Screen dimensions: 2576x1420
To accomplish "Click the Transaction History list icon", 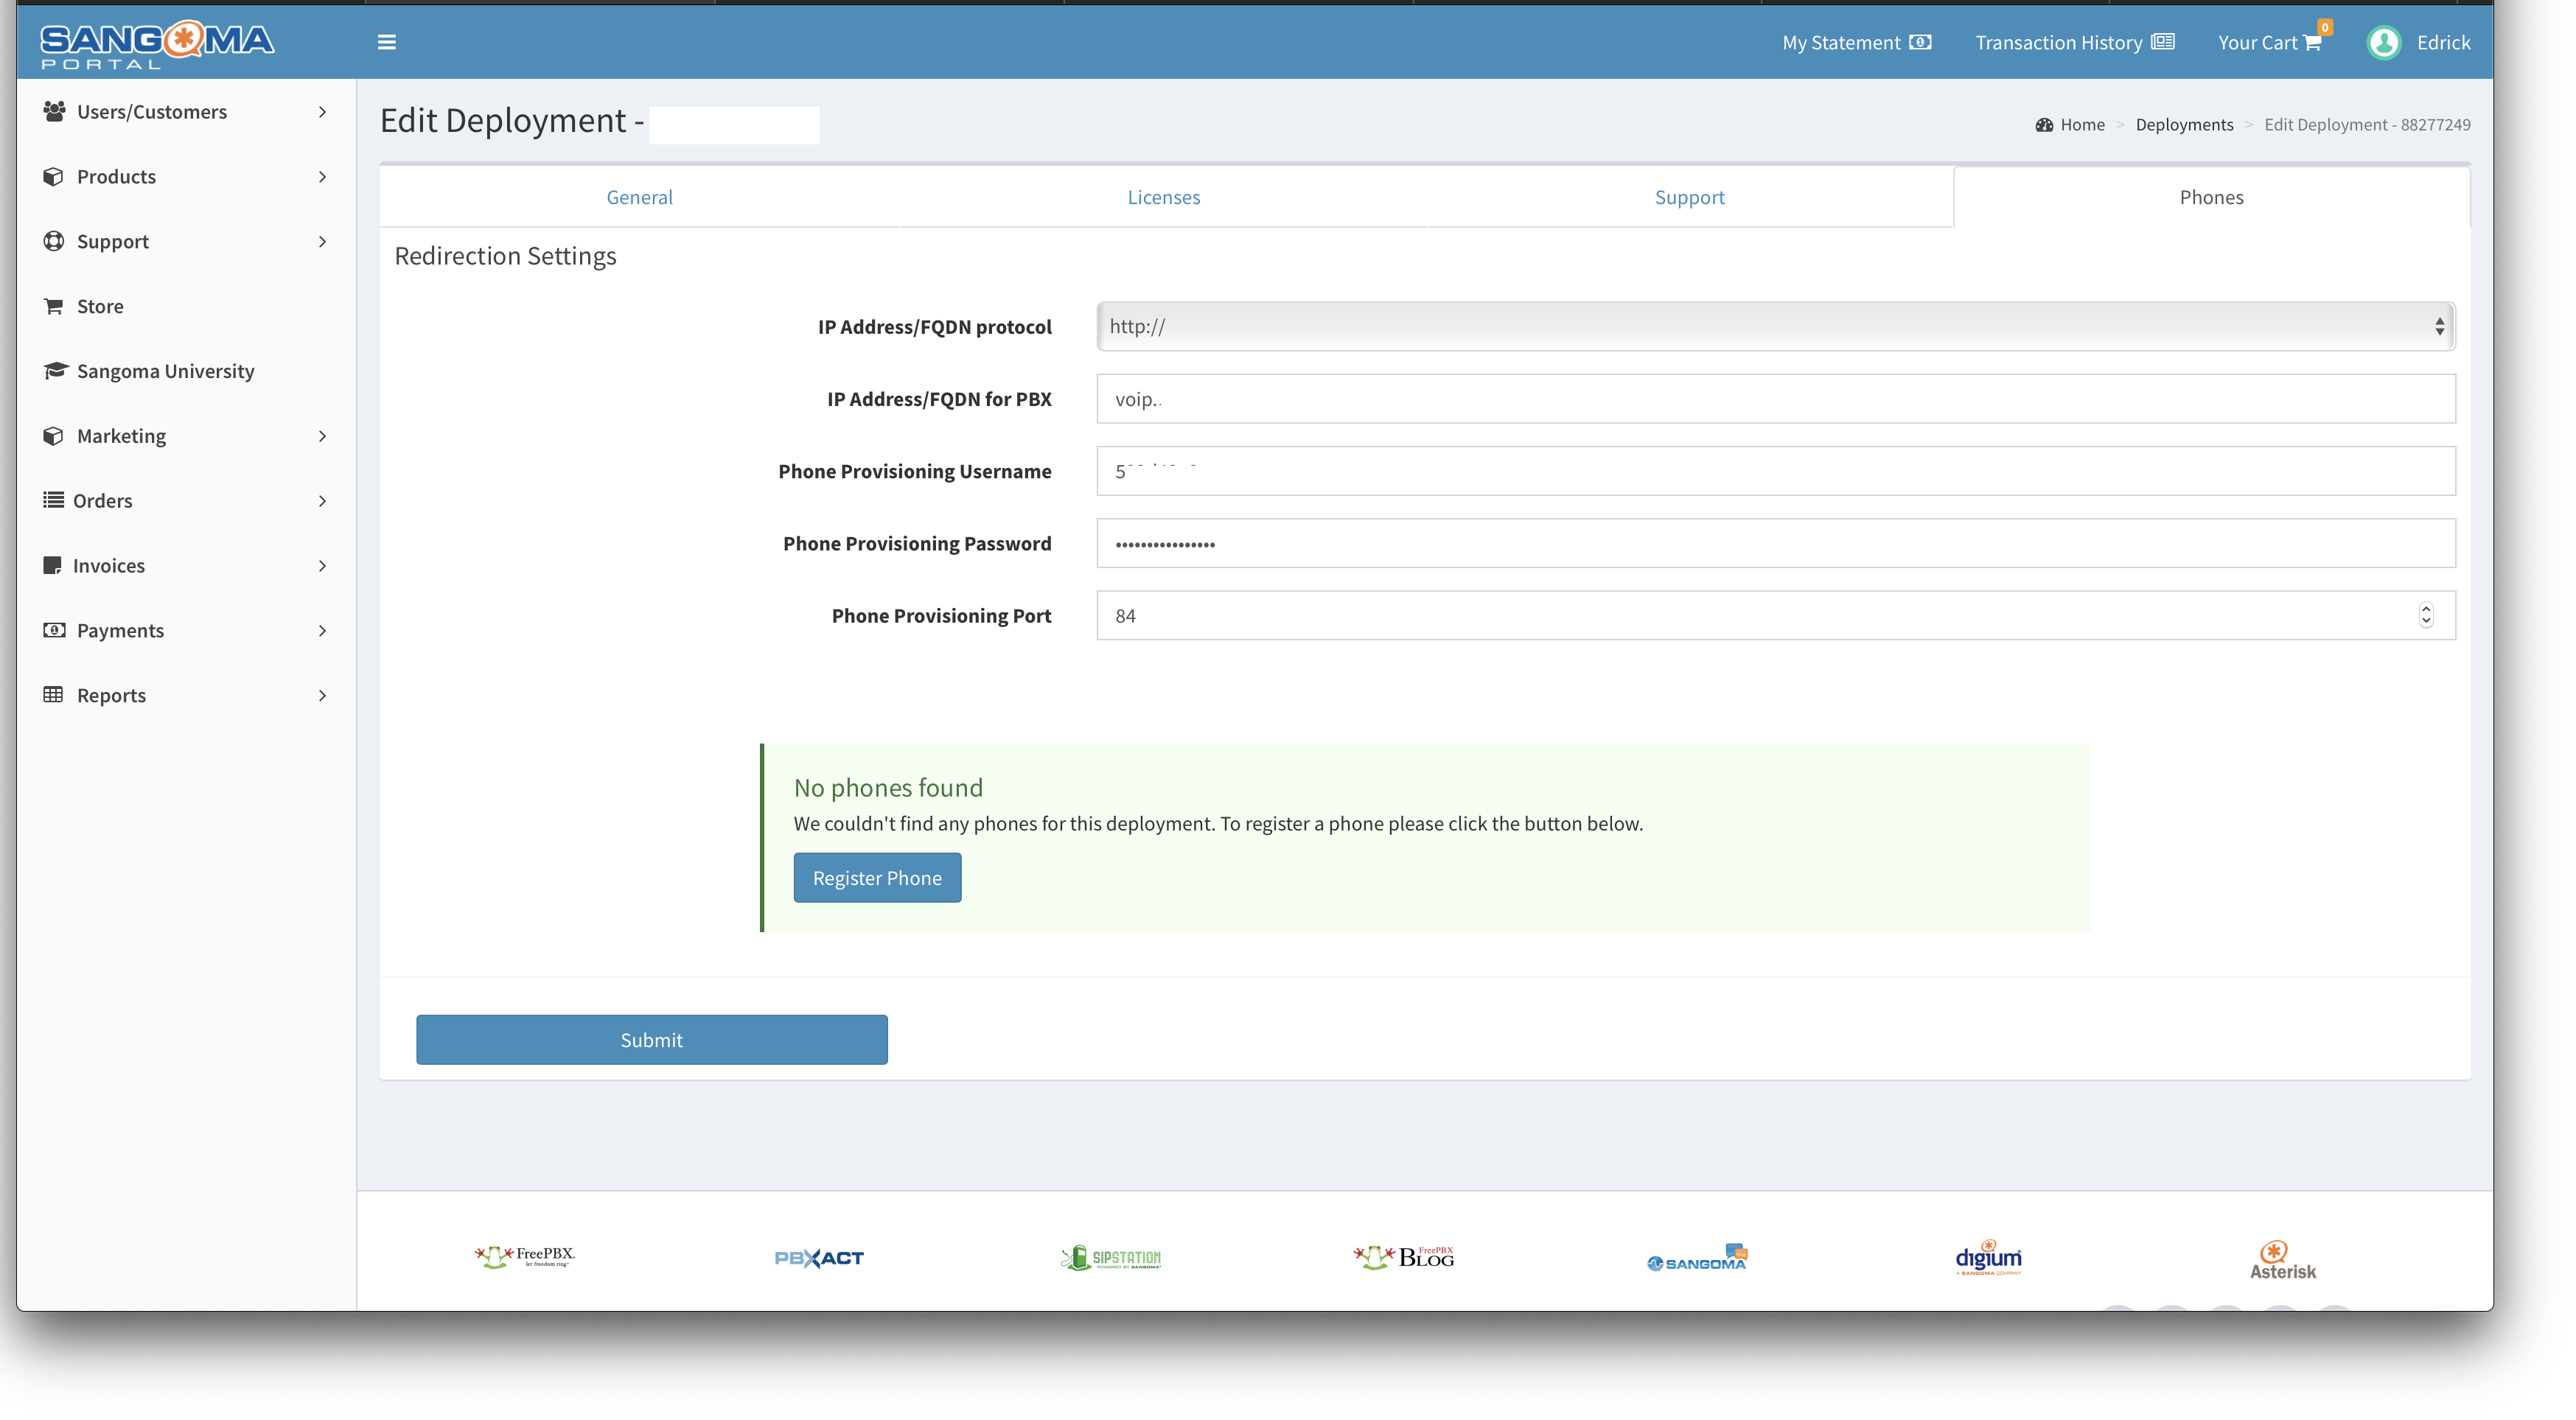I will click(x=2163, y=42).
